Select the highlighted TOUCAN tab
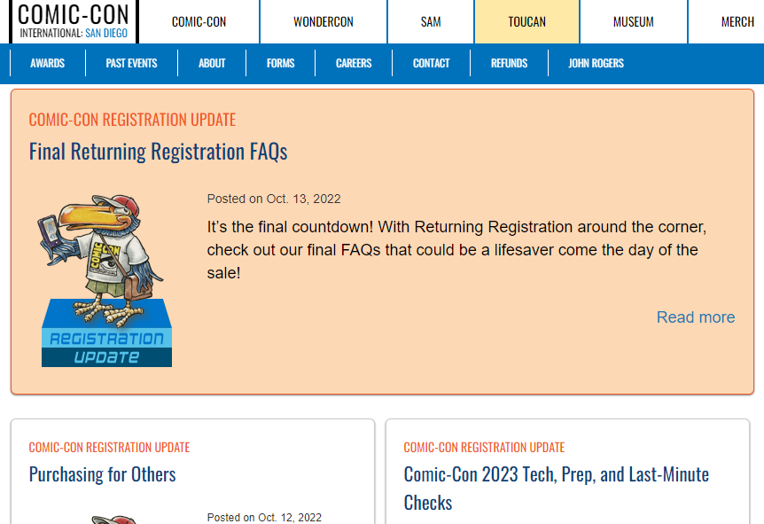Viewport: 764px width, 524px height. (526, 22)
